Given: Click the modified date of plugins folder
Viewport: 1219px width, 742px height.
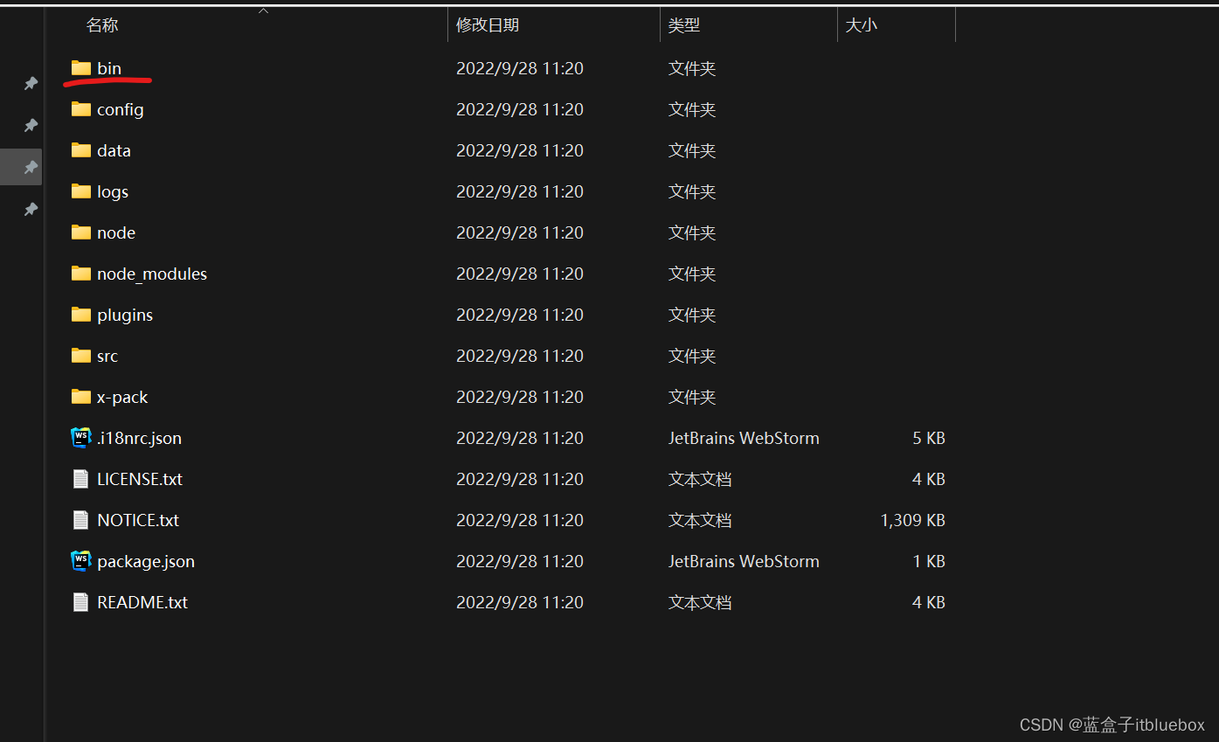Looking at the screenshot, I should pos(520,315).
